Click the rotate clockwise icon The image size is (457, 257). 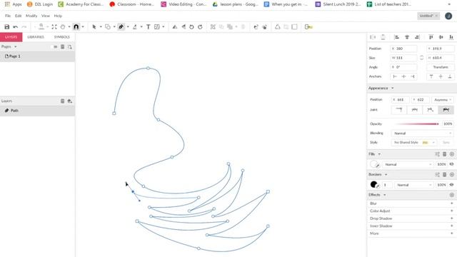(200, 27)
